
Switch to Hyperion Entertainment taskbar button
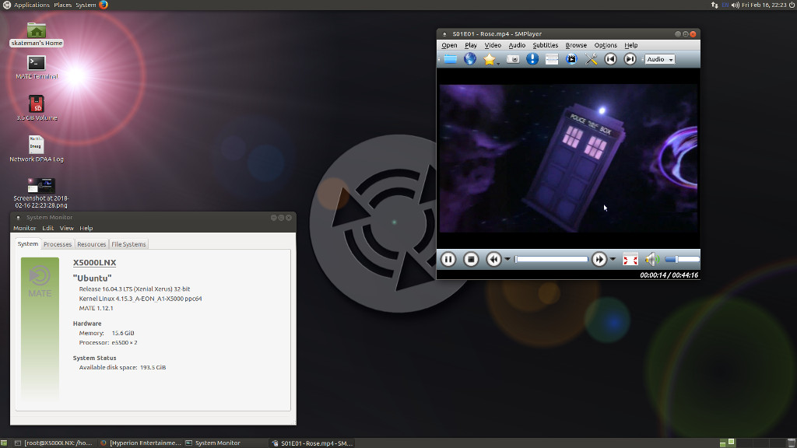click(140, 443)
